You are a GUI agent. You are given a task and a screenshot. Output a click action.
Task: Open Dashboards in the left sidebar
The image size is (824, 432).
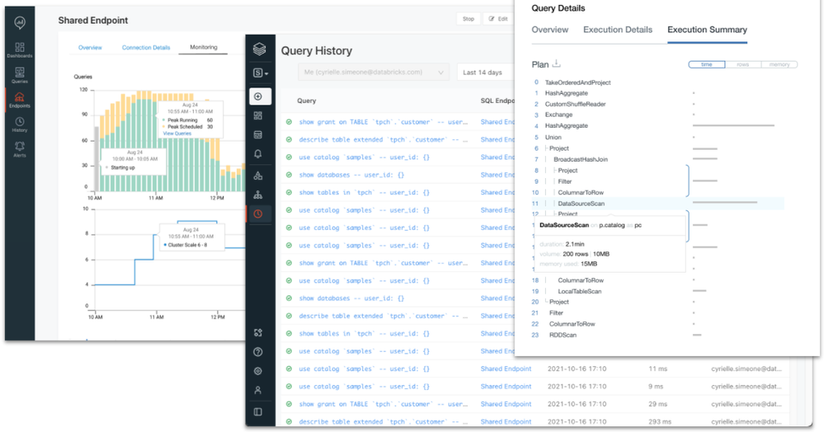20,50
